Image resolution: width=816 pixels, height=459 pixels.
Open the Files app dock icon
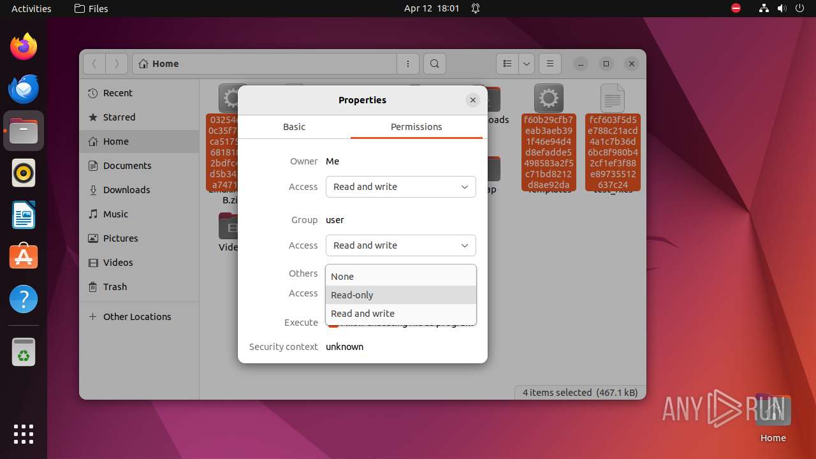pyautogui.click(x=24, y=131)
